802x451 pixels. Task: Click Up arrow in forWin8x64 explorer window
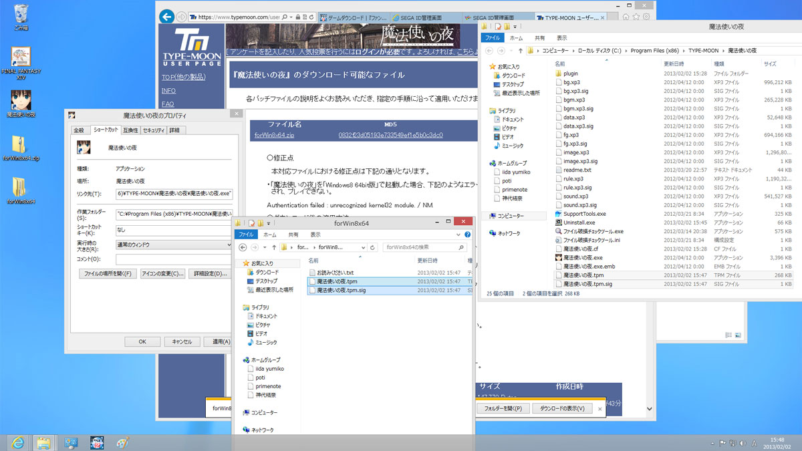coord(274,247)
